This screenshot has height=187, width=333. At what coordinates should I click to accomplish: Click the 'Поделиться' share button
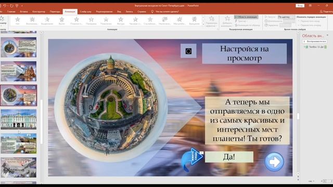click(x=326, y=11)
